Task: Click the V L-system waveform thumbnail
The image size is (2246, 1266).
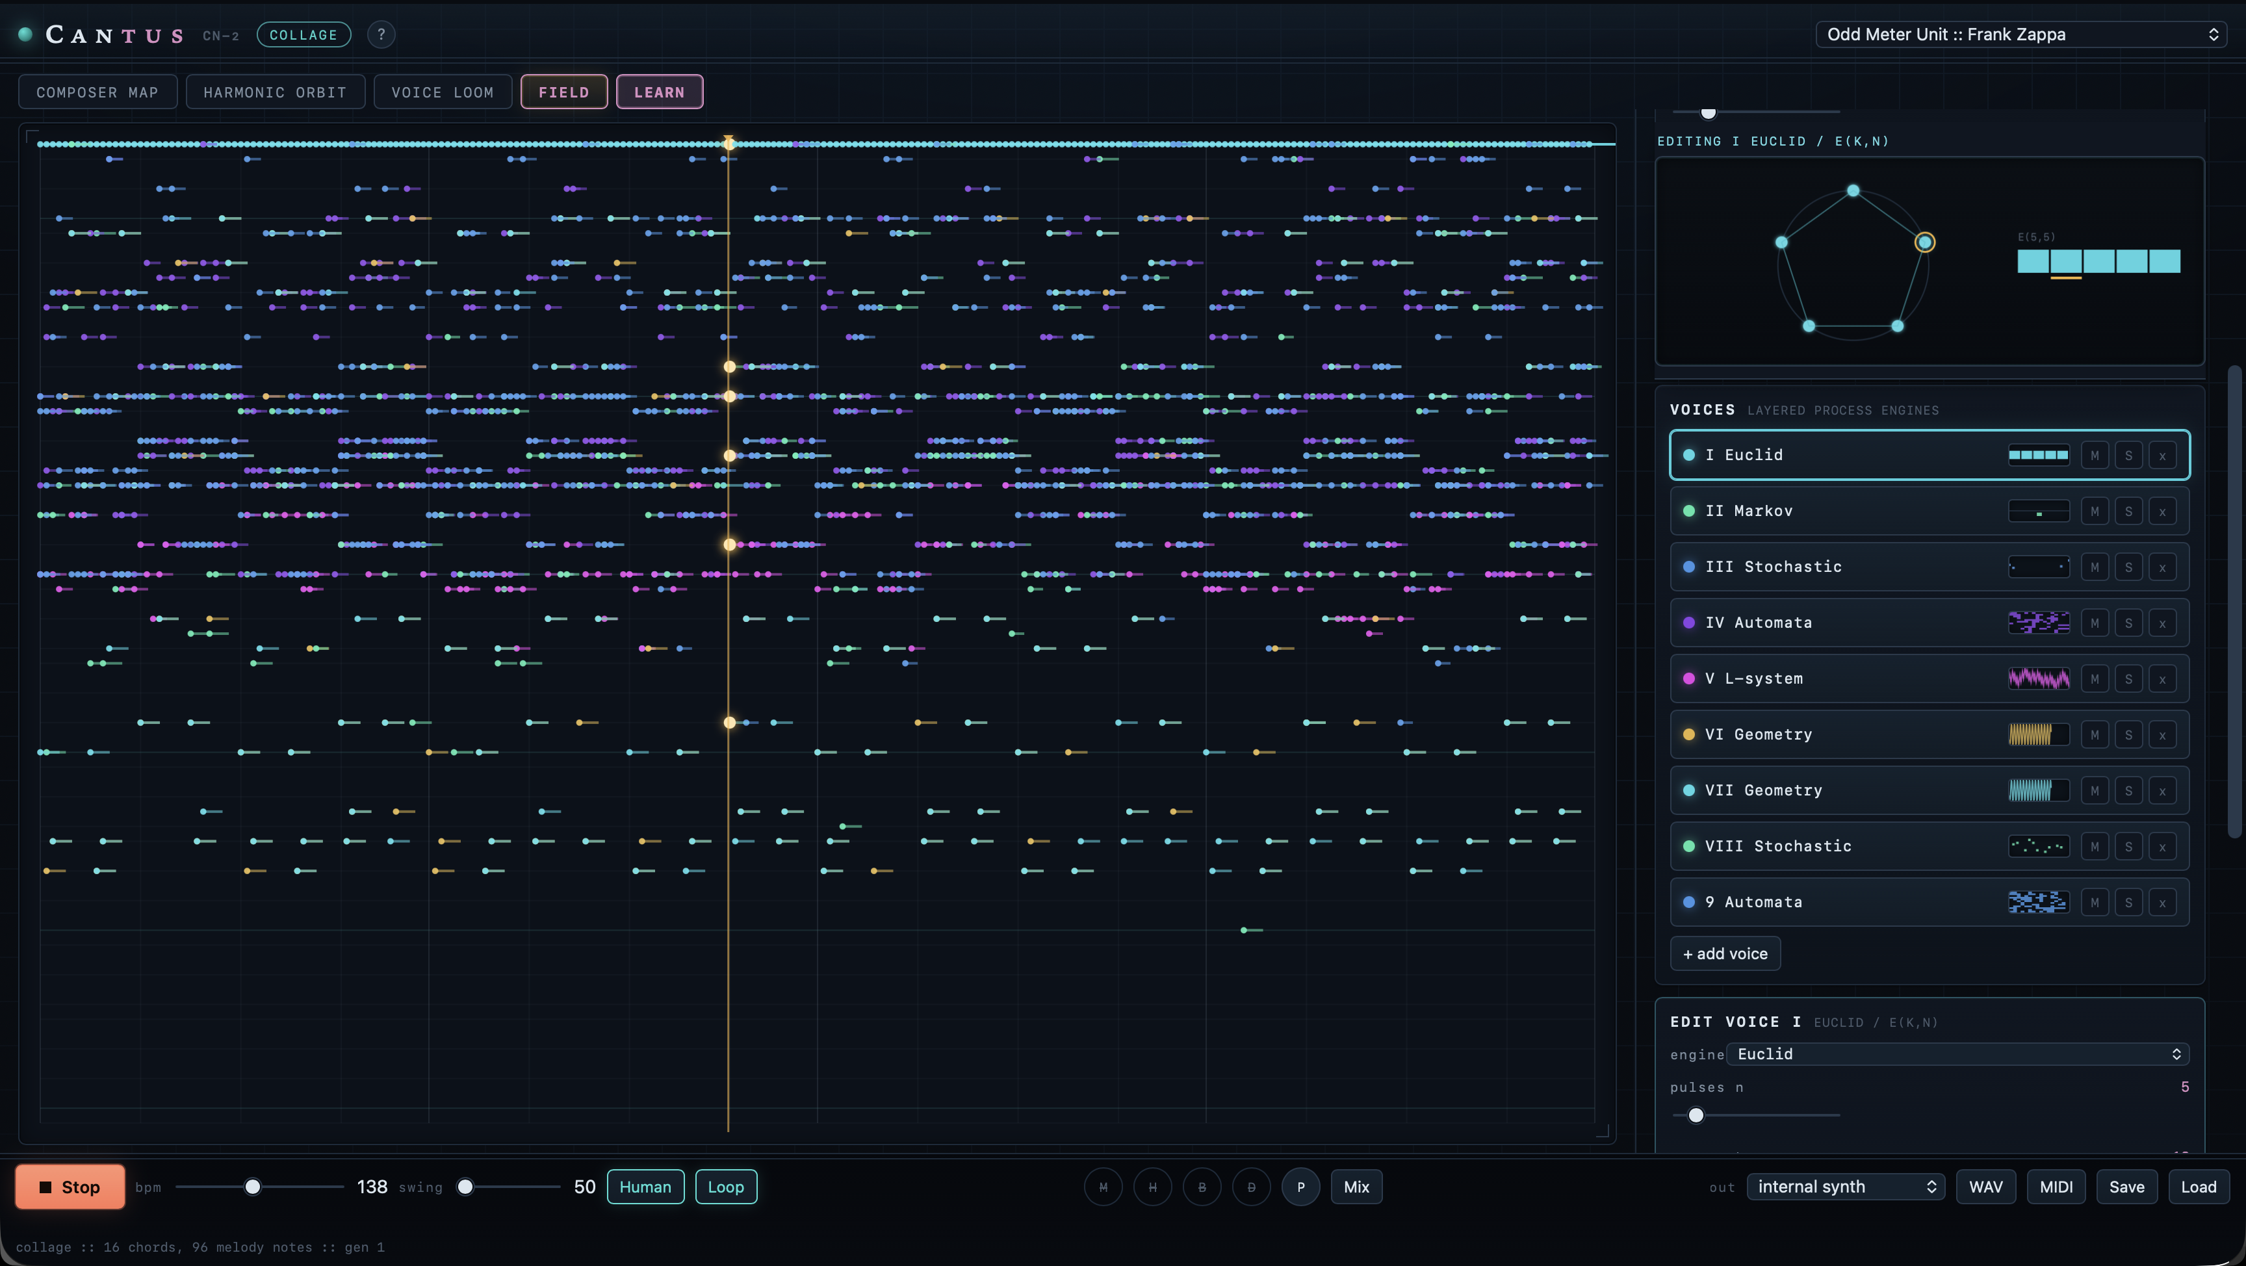Action: pos(2039,678)
